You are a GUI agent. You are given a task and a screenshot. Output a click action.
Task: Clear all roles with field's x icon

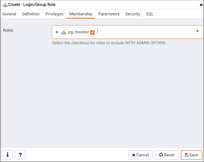click(197, 31)
